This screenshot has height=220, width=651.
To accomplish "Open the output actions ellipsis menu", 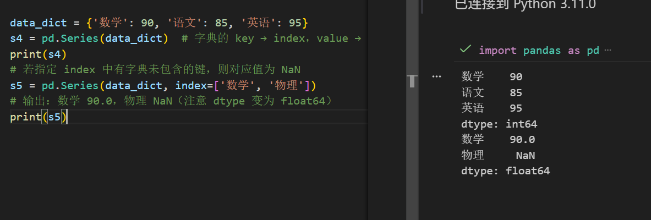I will (436, 77).
